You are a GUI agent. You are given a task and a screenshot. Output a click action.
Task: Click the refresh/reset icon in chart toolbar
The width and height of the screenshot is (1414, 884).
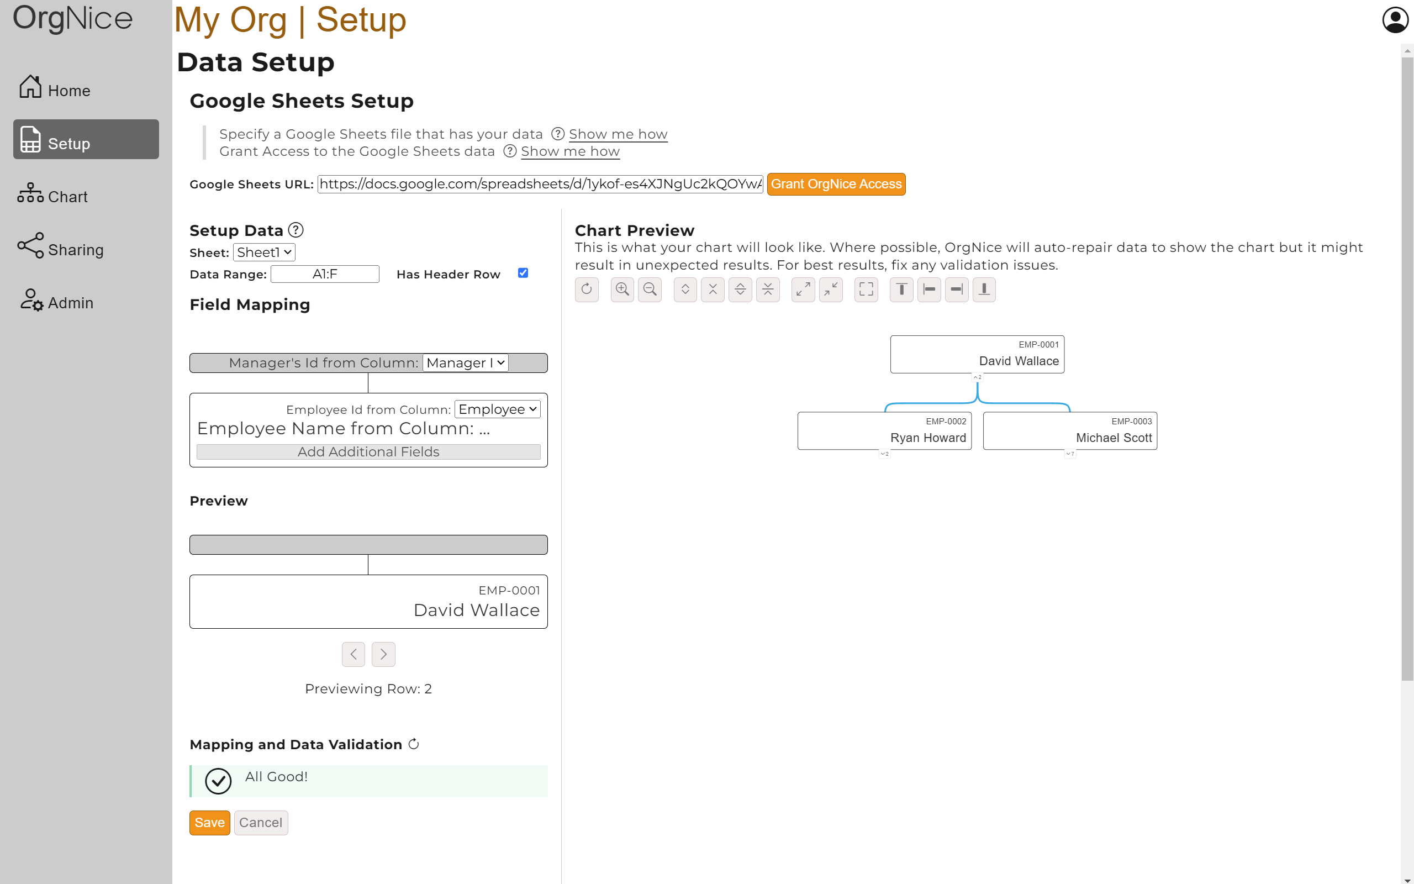pos(587,290)
